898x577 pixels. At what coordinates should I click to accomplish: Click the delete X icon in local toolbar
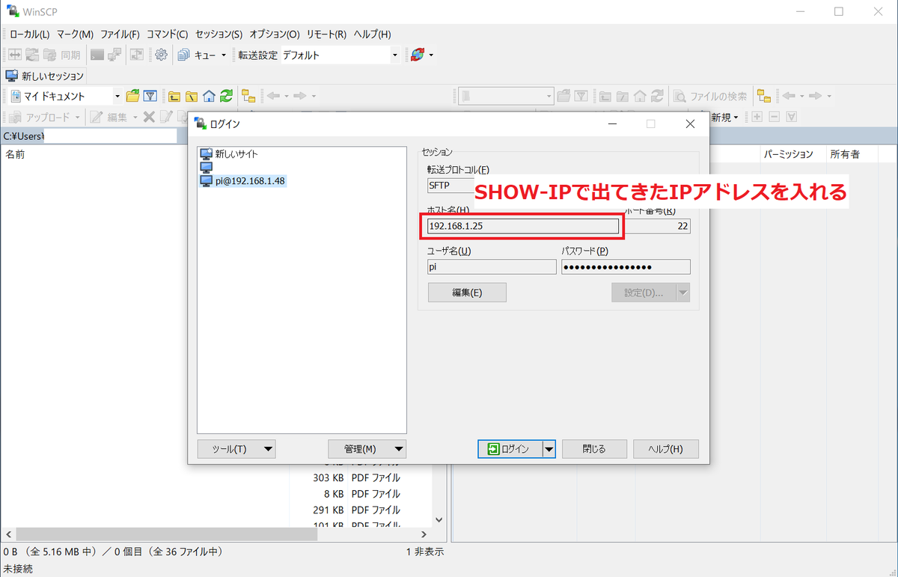(x=149, y=117)
